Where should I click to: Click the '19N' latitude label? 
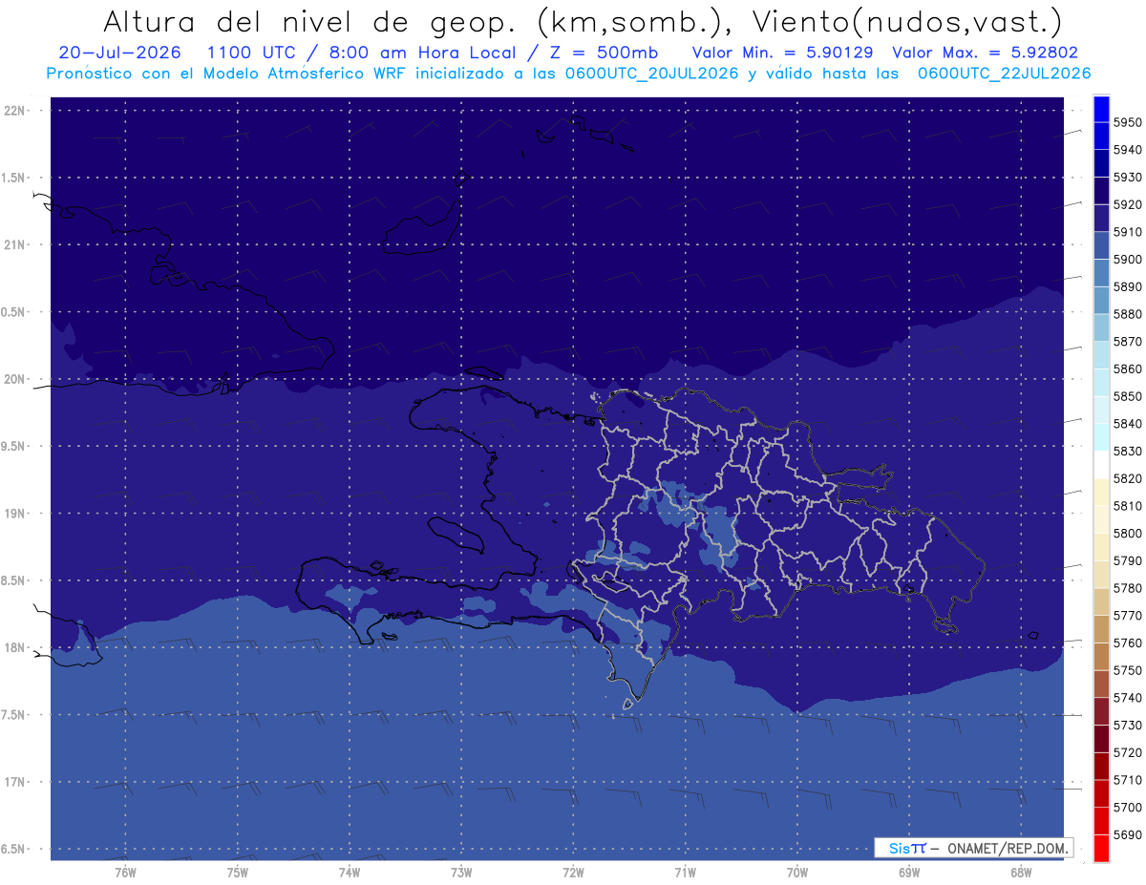click(16, 513)
